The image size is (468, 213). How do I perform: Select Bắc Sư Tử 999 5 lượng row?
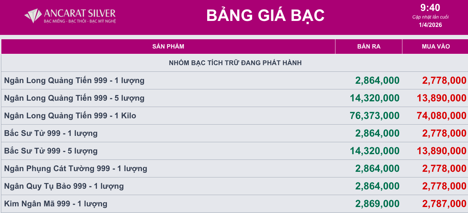[x=51, y=151]
